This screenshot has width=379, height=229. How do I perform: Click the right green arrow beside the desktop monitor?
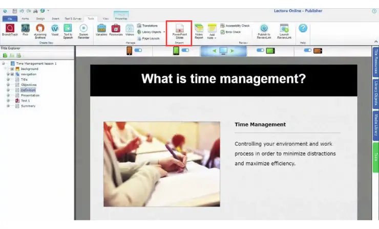[232, 51]
